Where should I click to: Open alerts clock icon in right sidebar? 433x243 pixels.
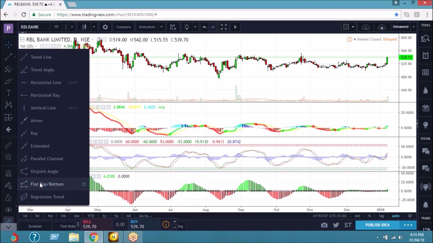pos(426,56)
